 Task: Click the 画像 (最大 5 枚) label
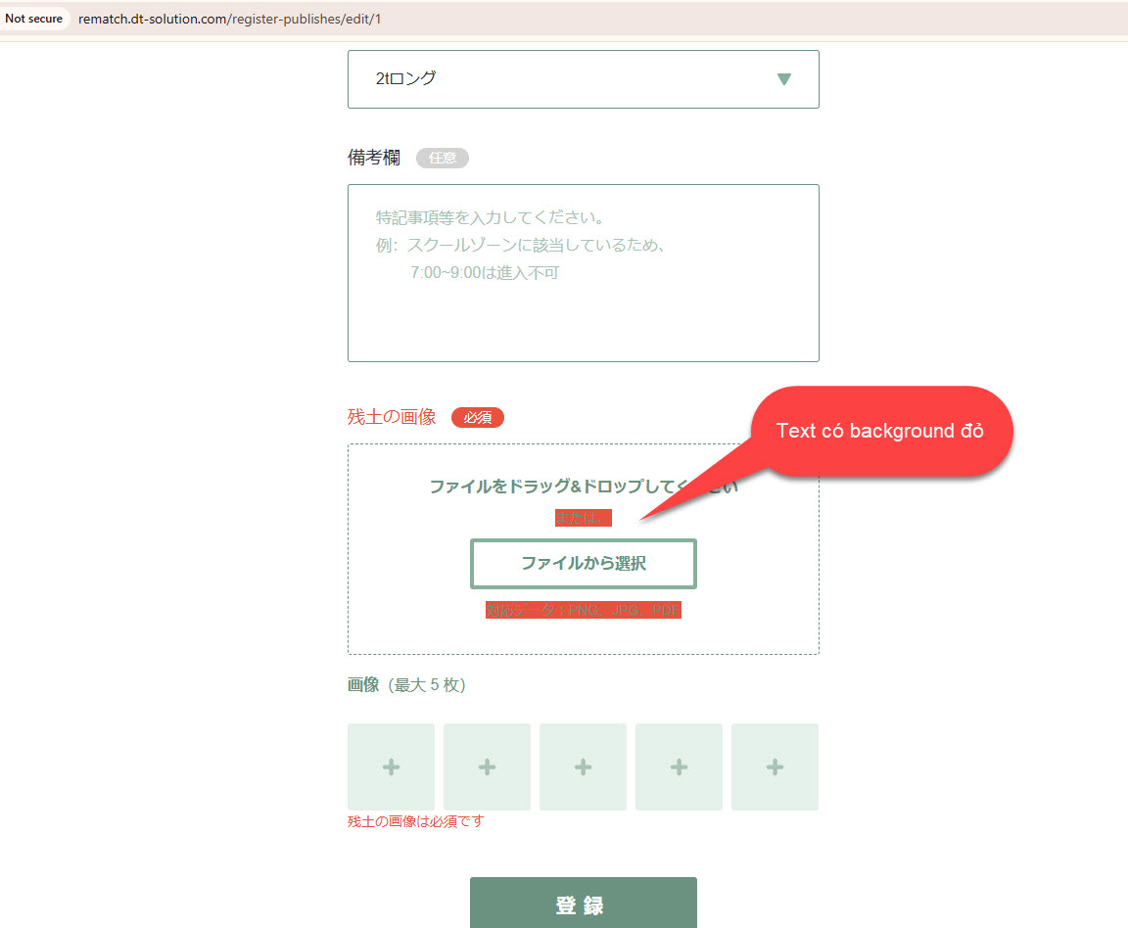[x=406, y=685]
